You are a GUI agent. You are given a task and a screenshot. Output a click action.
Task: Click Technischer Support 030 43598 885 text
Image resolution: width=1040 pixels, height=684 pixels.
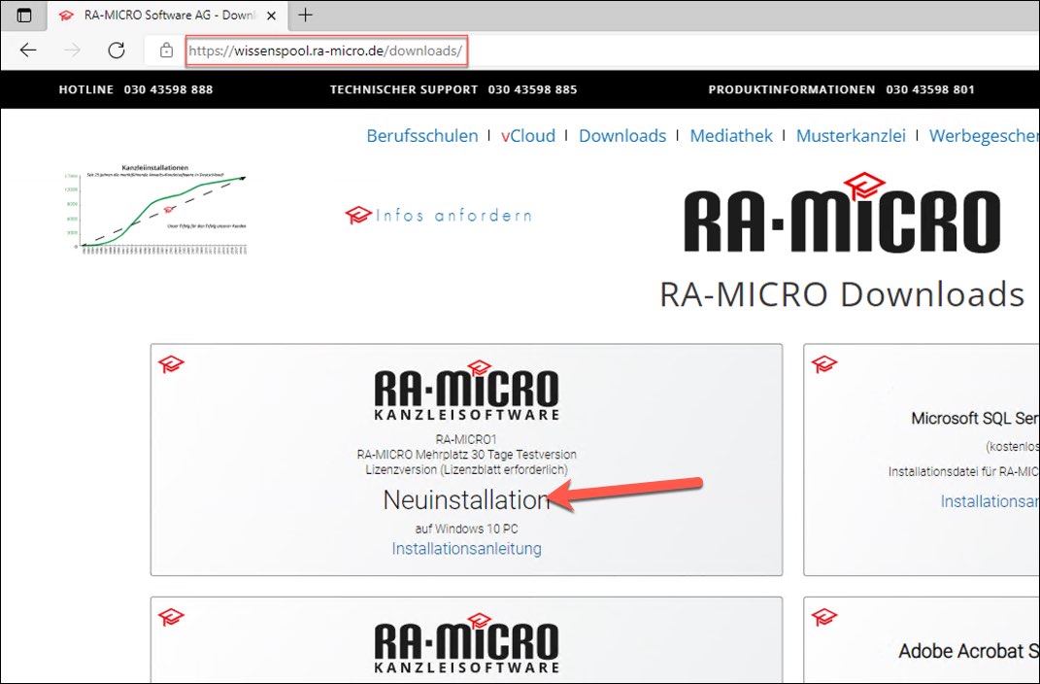click(x=453, y=89)
